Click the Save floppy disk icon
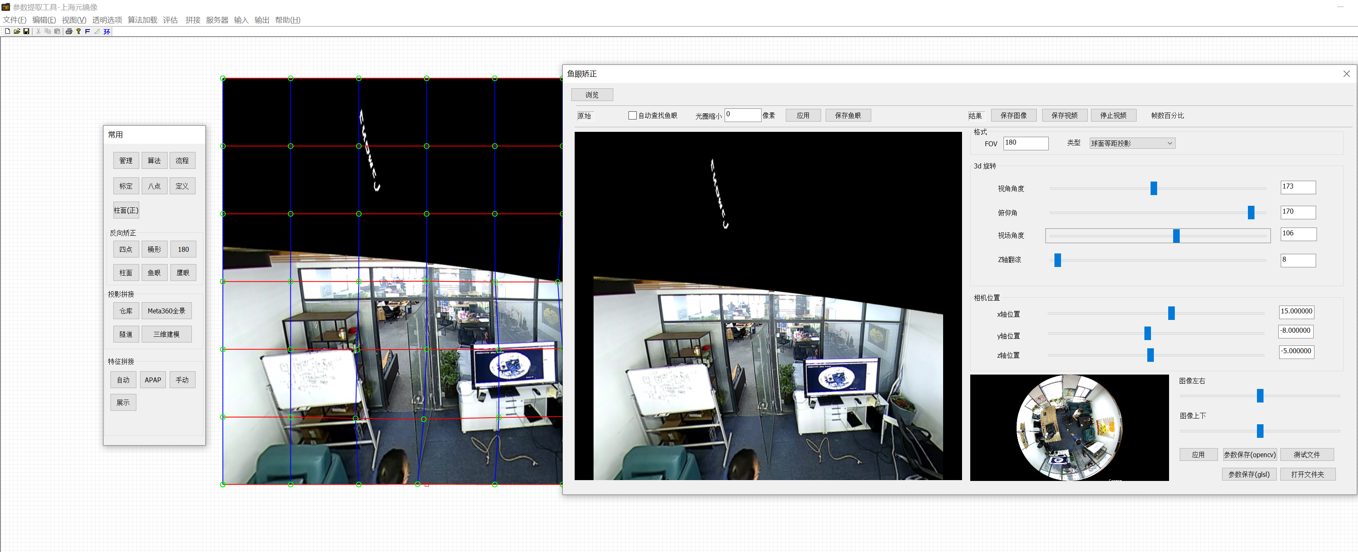The height and width of the screenshot is (552, 1358). 26,32
